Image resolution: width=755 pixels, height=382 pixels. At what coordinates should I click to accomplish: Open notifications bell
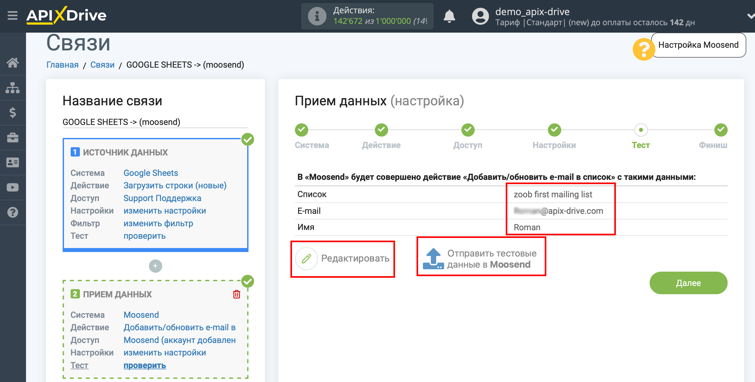[449, 16]
